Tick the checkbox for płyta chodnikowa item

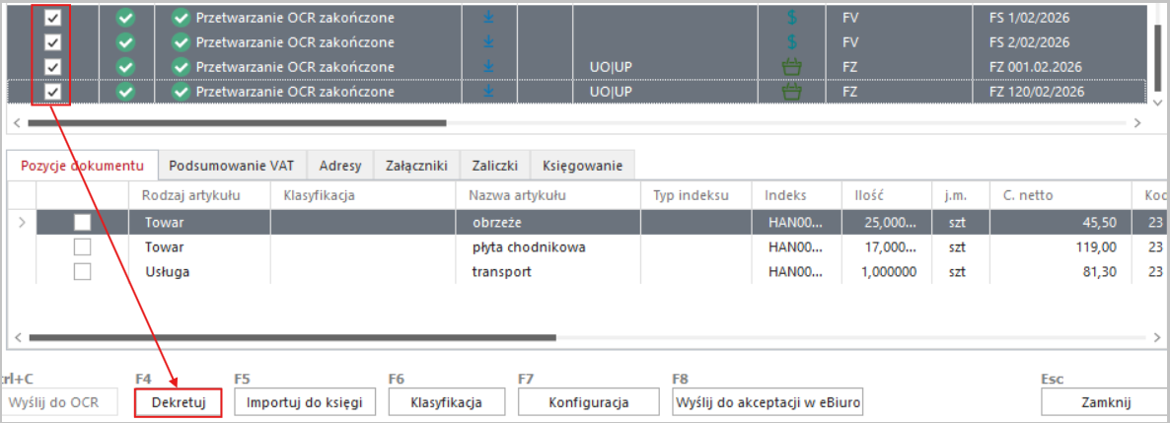click(x=82, y=247)
